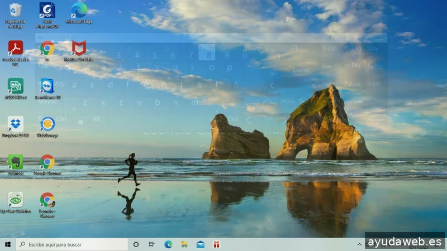Open the Windows Start menu
447x251 pixels.
pos(8,244)
